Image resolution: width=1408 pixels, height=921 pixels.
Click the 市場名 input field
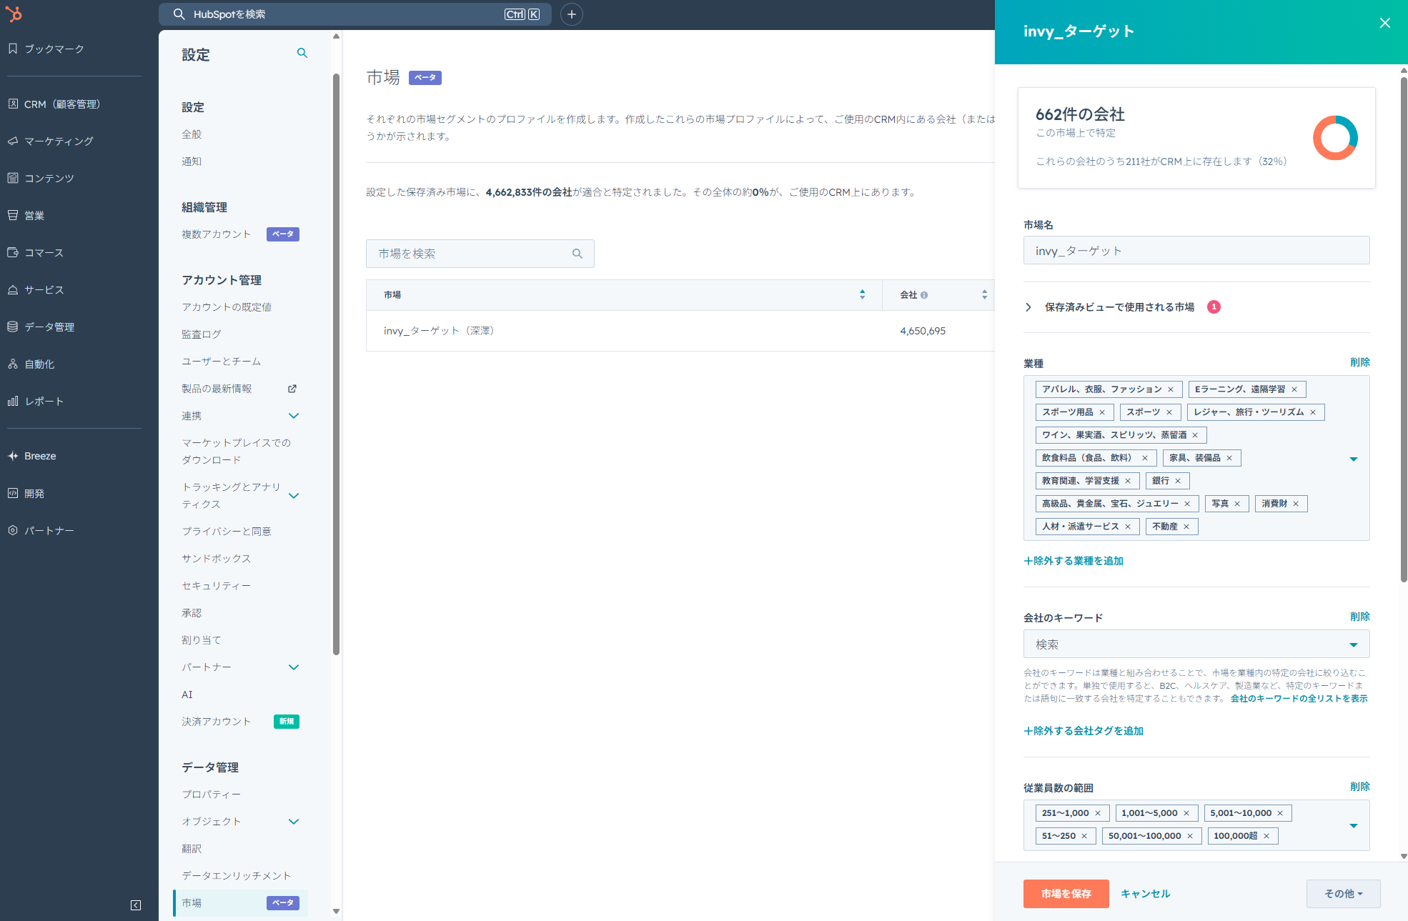tap(1196, 251)
